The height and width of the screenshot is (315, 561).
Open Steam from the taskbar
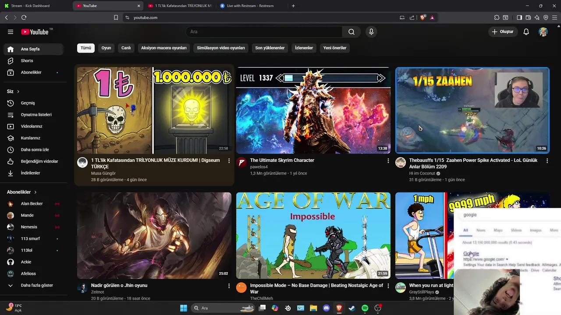352,308
